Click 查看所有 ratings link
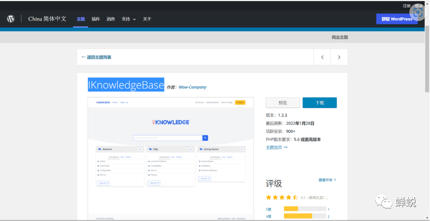430x221 pixels. (x=327, y=180)
